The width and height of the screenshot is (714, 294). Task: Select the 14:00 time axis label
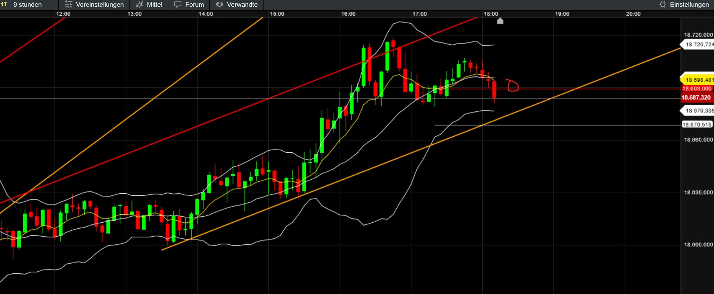tap(206, 14)
